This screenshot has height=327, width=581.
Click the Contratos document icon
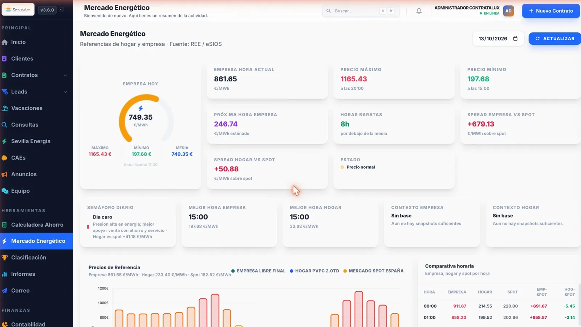[x=5, y=75]
